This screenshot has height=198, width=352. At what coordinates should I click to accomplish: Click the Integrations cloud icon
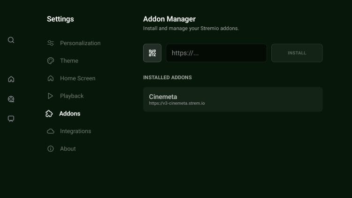tap(51, 131)
